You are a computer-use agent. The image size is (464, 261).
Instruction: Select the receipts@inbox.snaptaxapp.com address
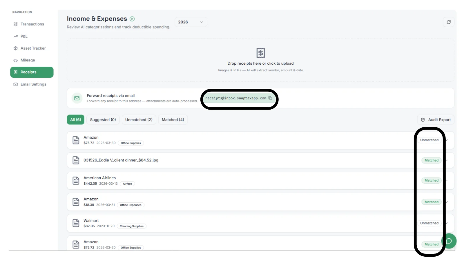pyautogui.click(x=236, y=98)
